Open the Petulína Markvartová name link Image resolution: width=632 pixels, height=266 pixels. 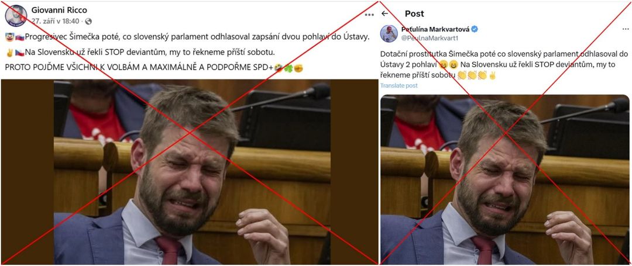[436, 29]
